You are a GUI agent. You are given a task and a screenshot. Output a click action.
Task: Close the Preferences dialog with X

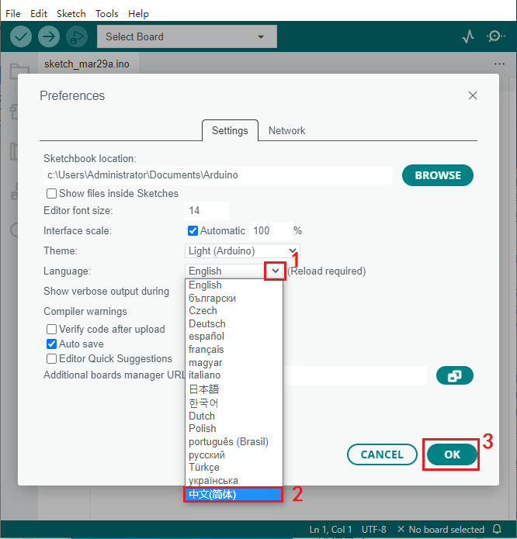(473, 95)
